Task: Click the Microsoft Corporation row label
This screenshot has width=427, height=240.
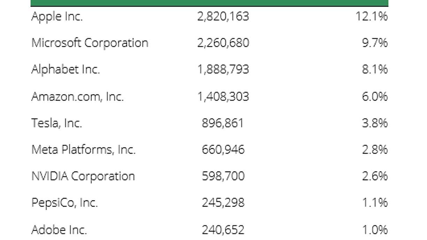Action: (x=90, y=43)
